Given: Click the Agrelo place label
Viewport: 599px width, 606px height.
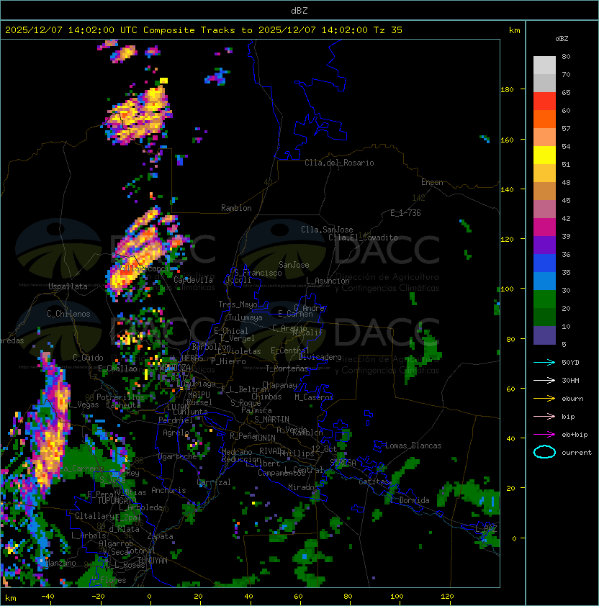Looking at the screenshot, I should pos(176,433).
